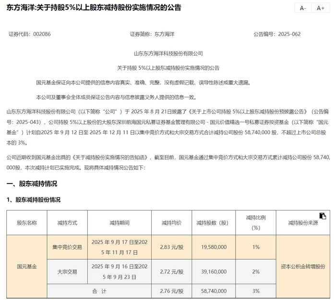Click the 2.76 元/股 total average price

tap(171, 291)
